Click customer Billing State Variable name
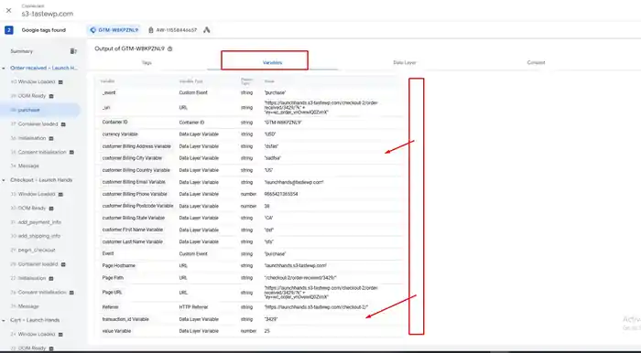Screen dimensions: 641x353 [x=134, y=218]
